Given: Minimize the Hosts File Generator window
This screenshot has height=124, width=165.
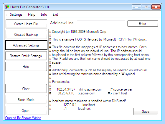Looking at the screenshot, I should (x=136, y=7).
